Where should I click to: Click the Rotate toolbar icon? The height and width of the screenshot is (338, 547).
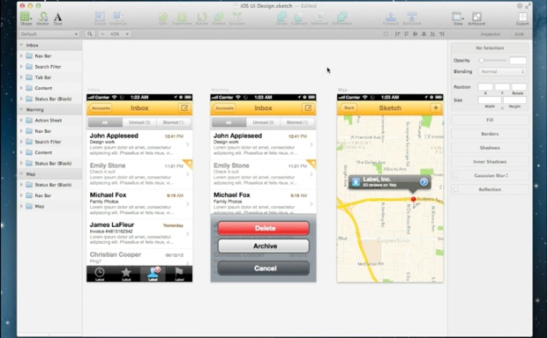202,18
